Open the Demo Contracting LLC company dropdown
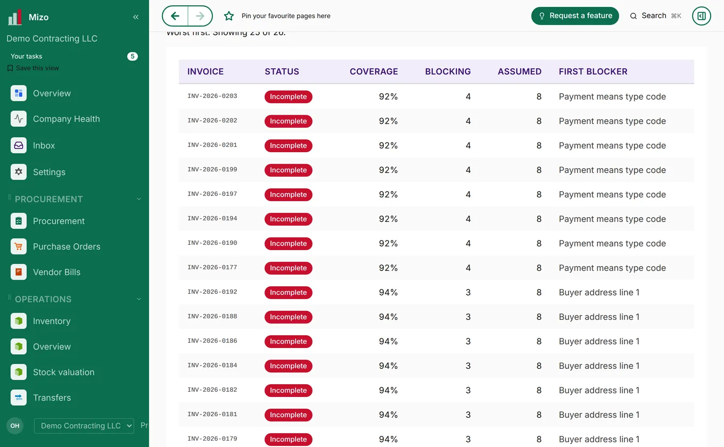The width and height of the screenshot is (724, 447). (x=84, y=426)
